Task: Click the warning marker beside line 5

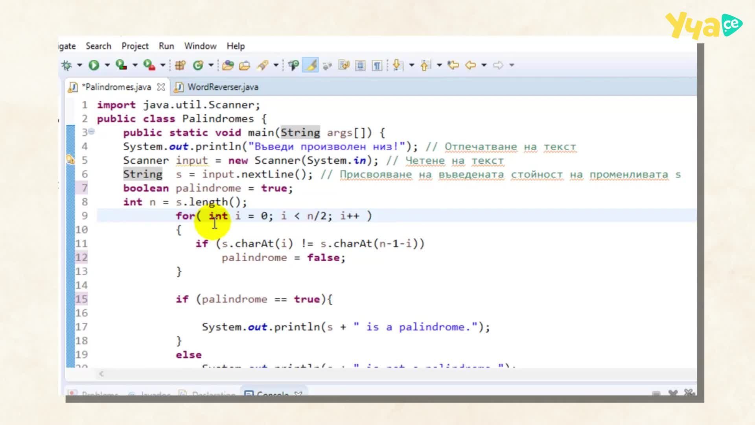Action: (70, 160)
